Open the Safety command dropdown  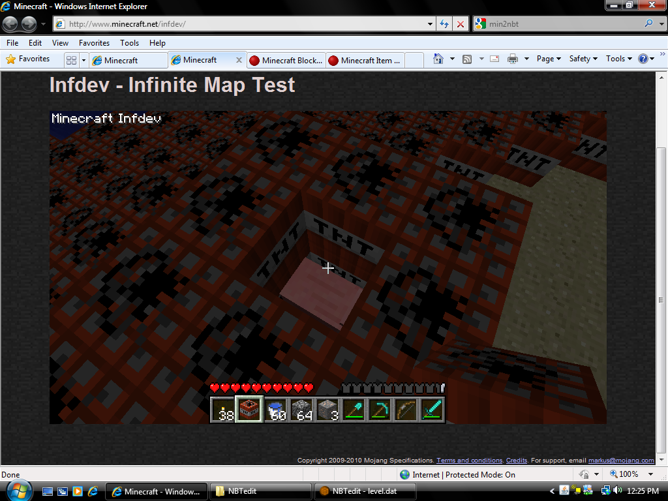pos(583,59)
